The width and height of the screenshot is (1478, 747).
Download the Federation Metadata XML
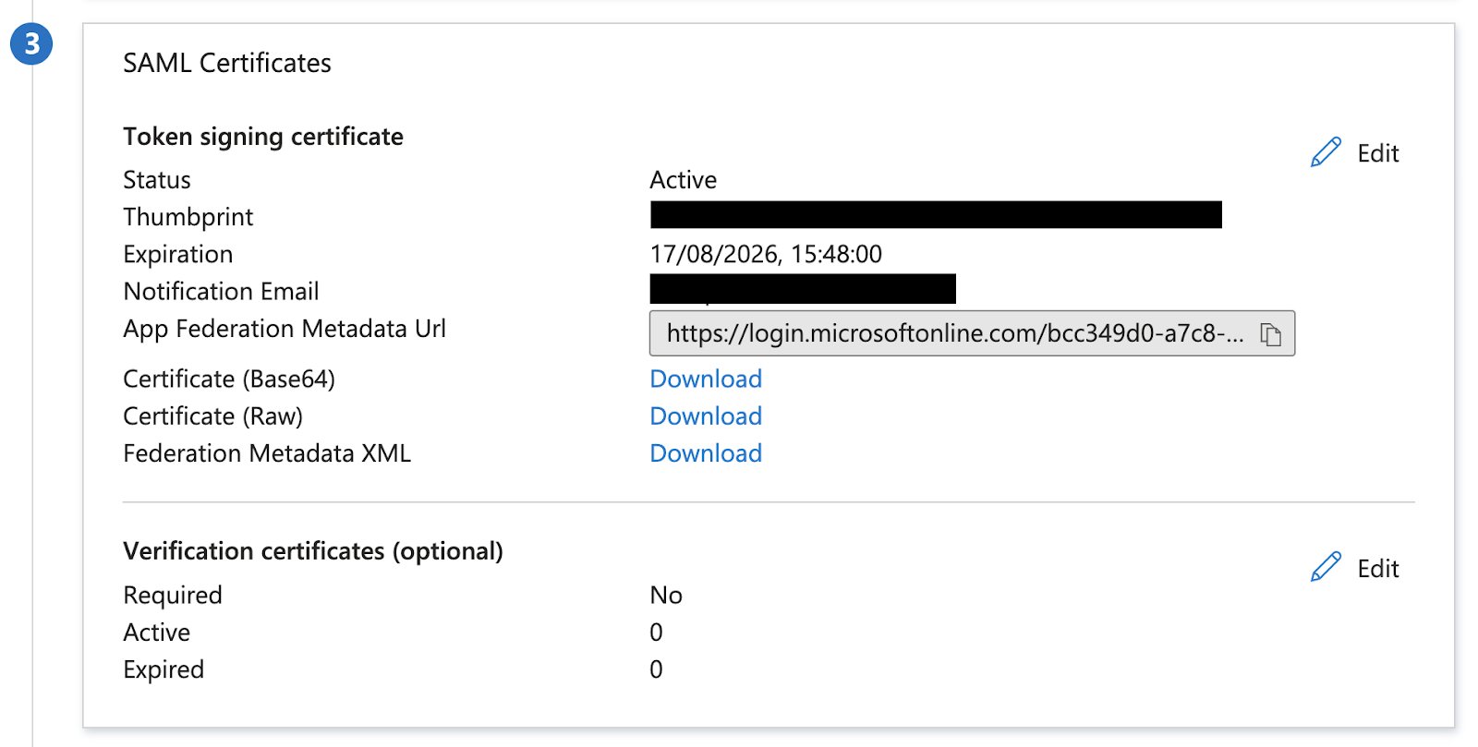click(706, 452)
